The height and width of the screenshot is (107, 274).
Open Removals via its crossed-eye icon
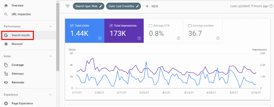pos(6,82)
